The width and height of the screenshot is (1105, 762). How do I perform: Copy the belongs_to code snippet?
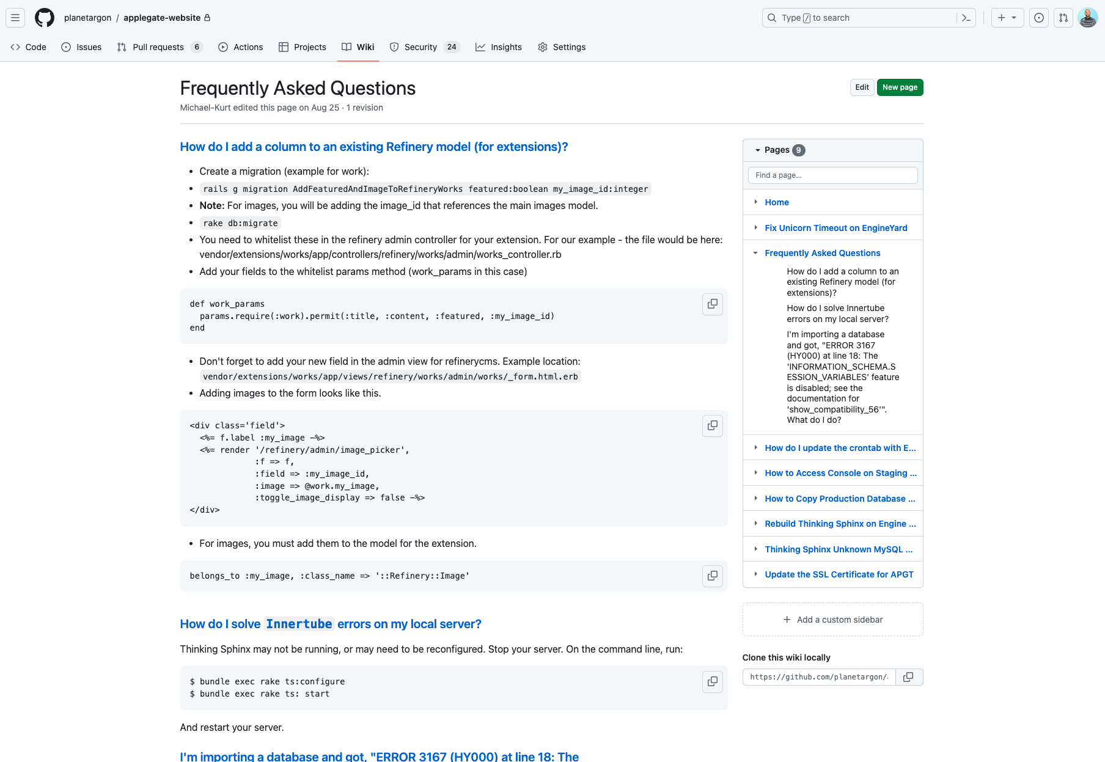tap(713, 576)
